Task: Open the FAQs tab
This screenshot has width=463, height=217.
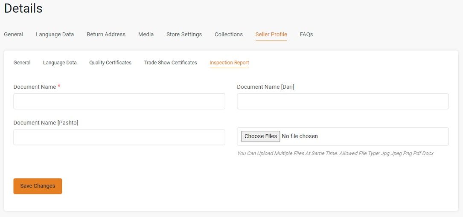Action: (306, 34)
